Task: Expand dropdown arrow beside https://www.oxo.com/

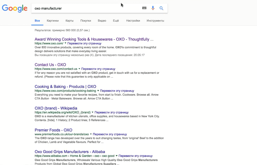Action: pos(65,43)
